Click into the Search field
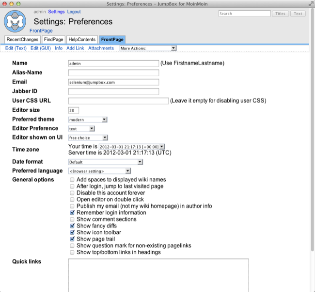The image size is (315, 292). (244, 14)
